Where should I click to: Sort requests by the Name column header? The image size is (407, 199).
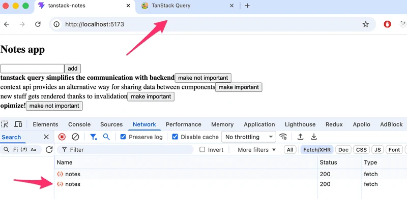coord(186,162)
